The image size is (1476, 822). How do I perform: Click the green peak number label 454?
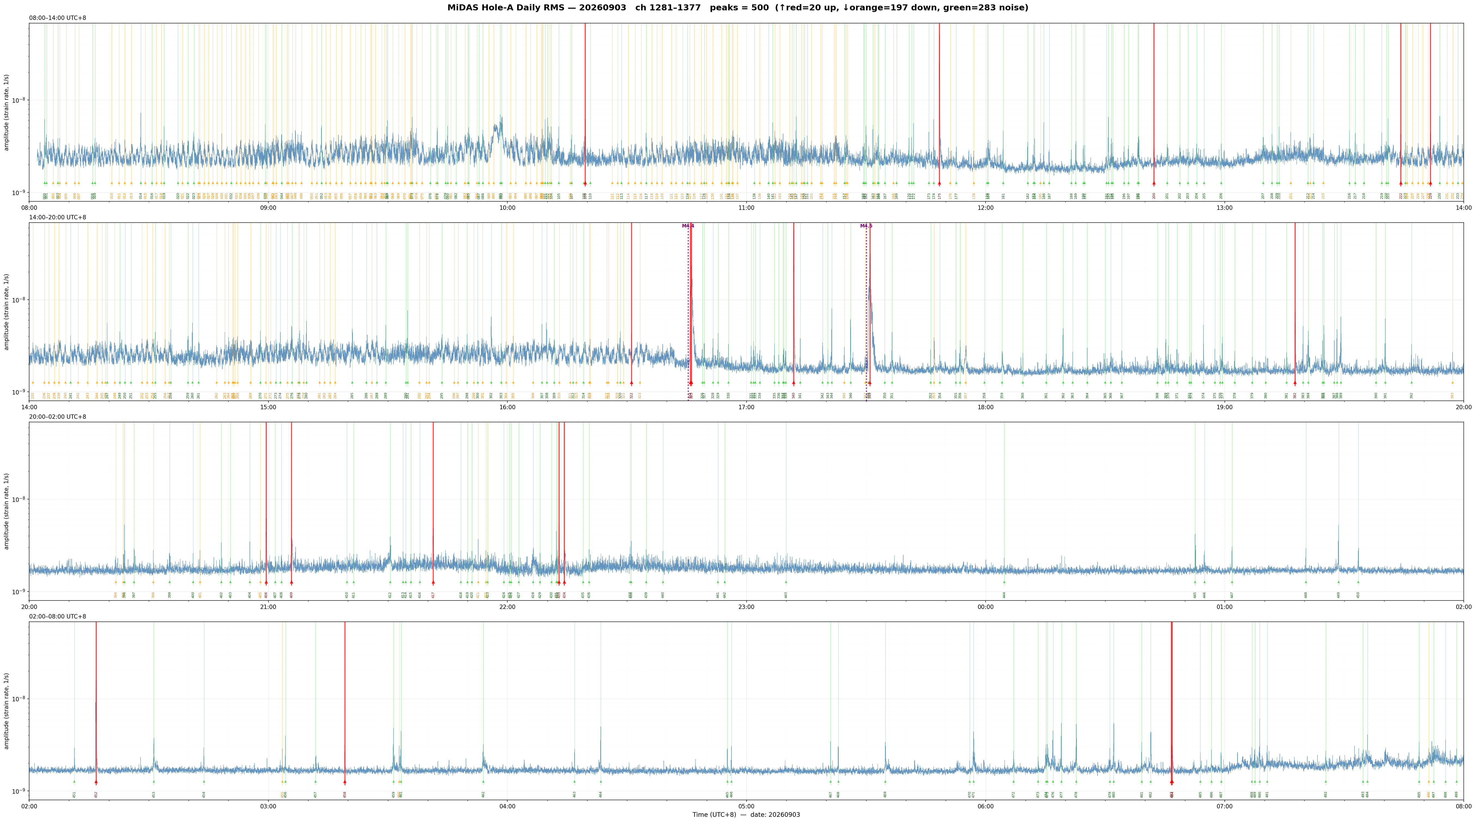coord(204,794)
